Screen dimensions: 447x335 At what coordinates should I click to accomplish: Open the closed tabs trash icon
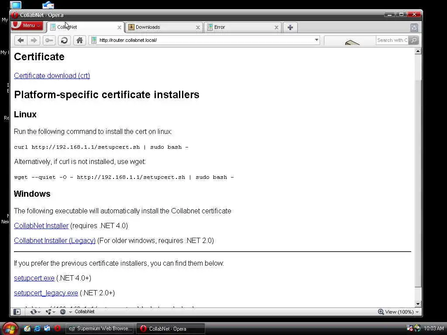(x=414, y=27)
